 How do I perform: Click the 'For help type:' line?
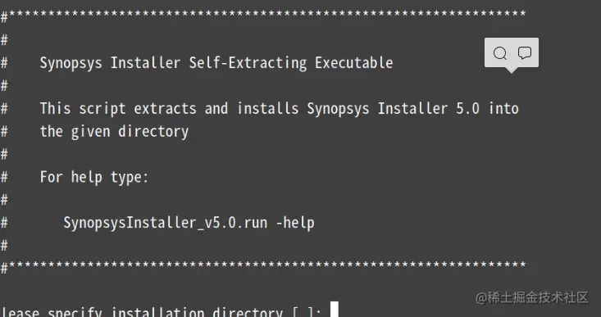[x=94, y=177]
